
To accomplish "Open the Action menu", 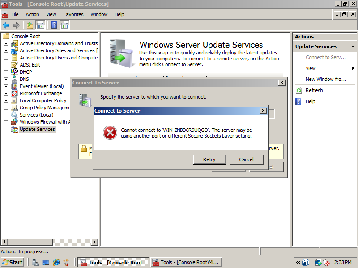I will coord(32,14).
